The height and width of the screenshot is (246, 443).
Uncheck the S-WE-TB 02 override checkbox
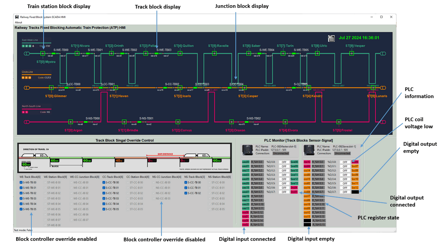[x=21, y=193]
